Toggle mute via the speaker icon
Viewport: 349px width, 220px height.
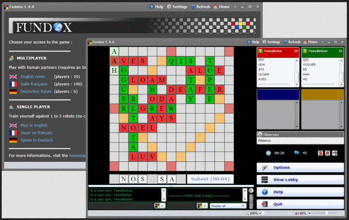[x=297, y=214]
